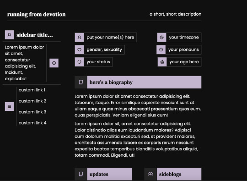
Task: Click the person icon next to name field
Action: tap(79, 38)
